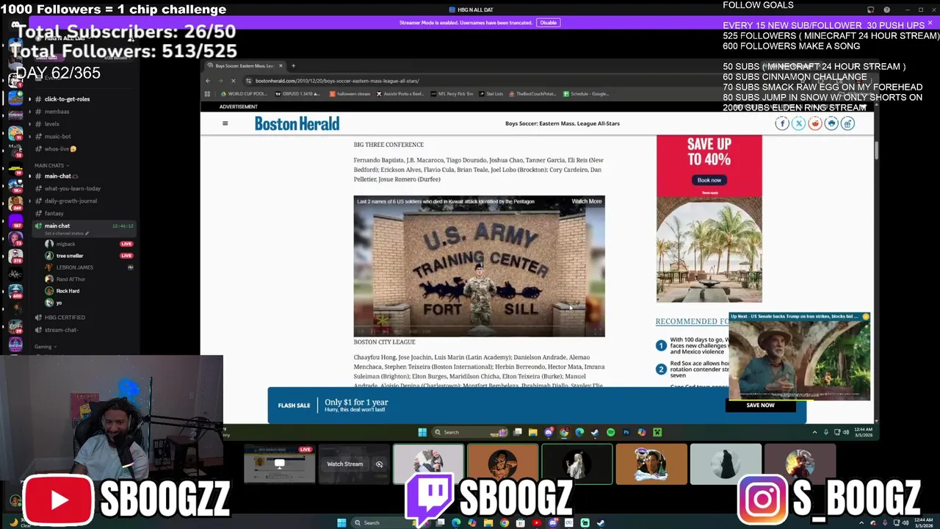
Task: Open the RECOMMENDED FOR YOU heading
Action: [x=692, y=321]
